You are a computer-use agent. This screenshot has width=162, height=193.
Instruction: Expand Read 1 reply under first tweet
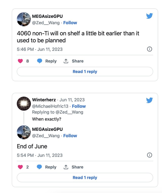click(x=85, y=71)
